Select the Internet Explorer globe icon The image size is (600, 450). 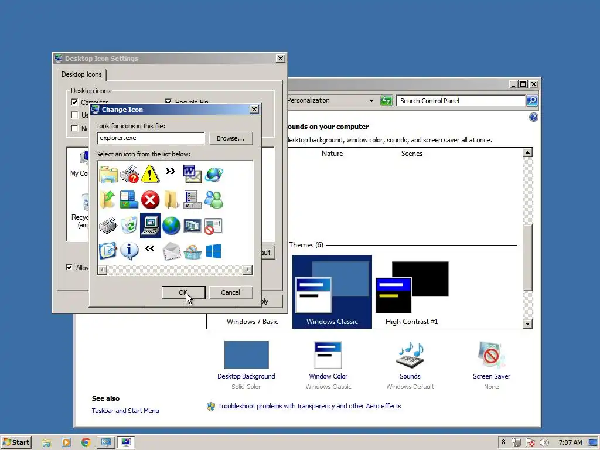tap(214, 175)
